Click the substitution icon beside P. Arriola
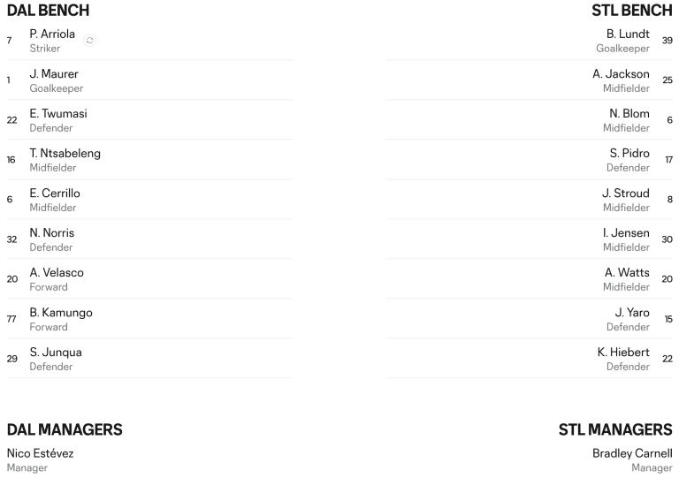 tap(89, 41)
